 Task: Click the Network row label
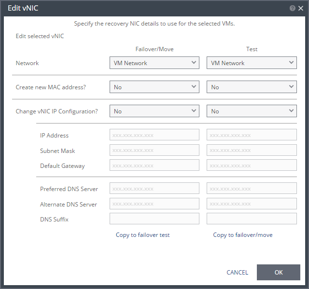tap(27, 63)
